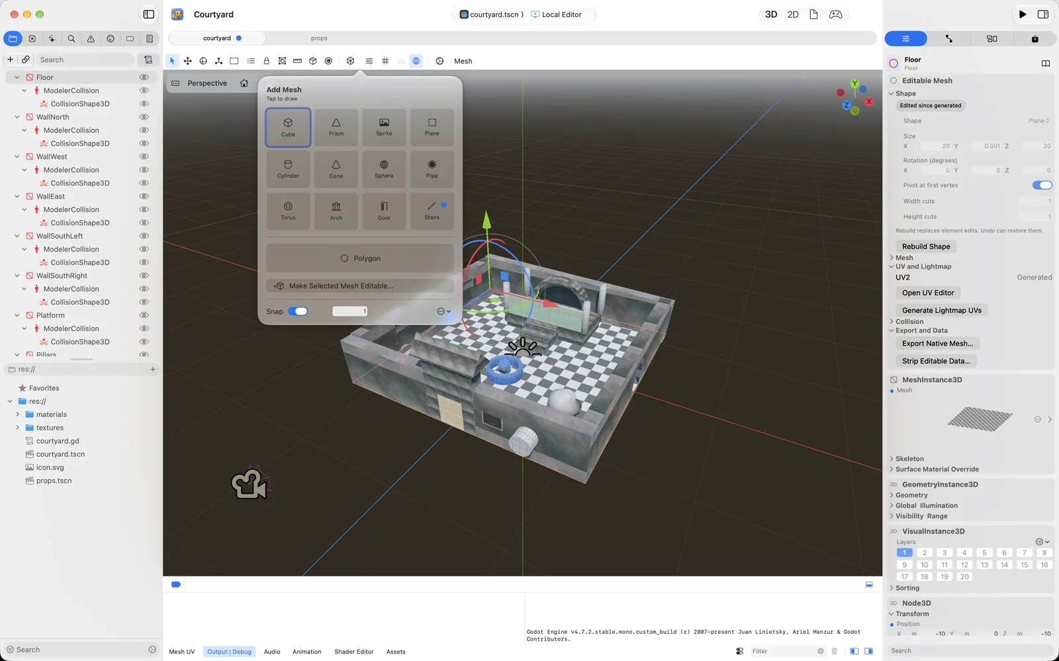Open the Shape type Plane dropdown
Viewport: 1059px width, 661px height.
1038,121
